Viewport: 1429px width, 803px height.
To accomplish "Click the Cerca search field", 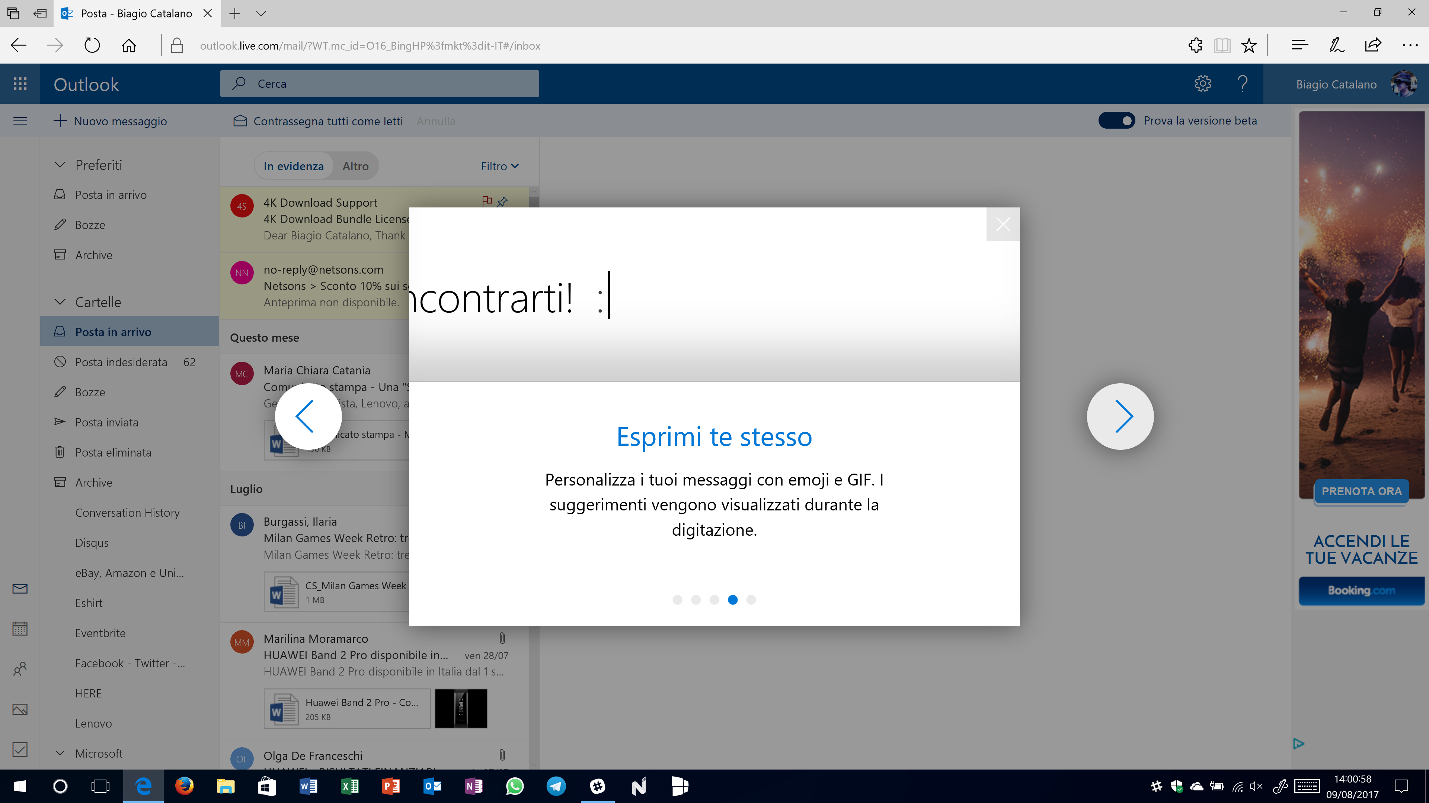I will [380, 84].
